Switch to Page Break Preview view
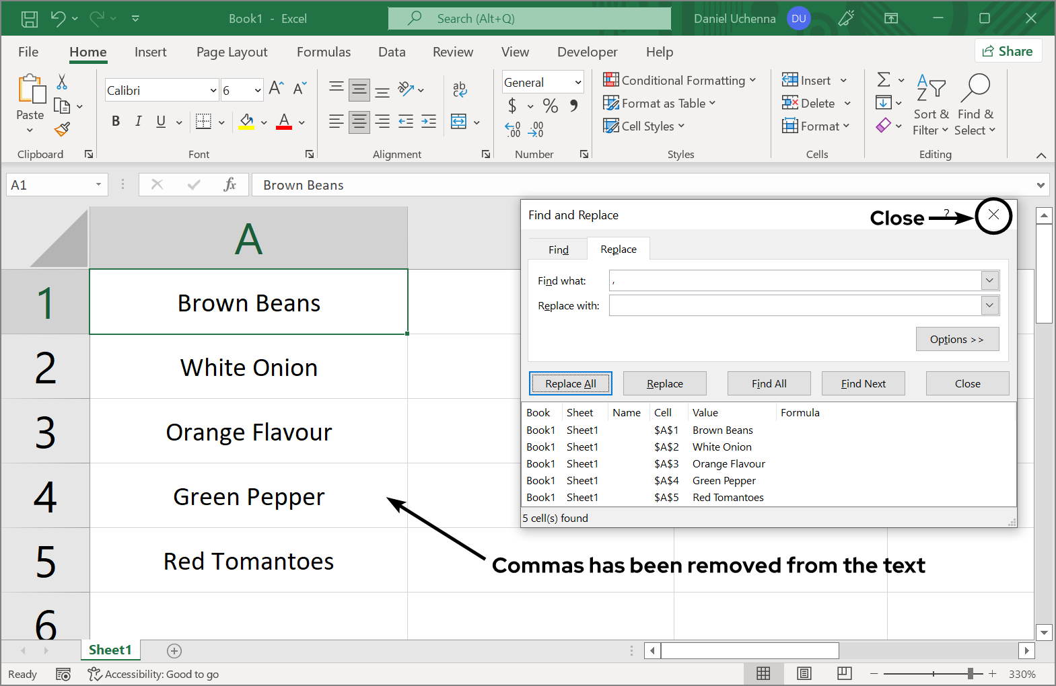 pyautogui.click(x=845, y=673)
